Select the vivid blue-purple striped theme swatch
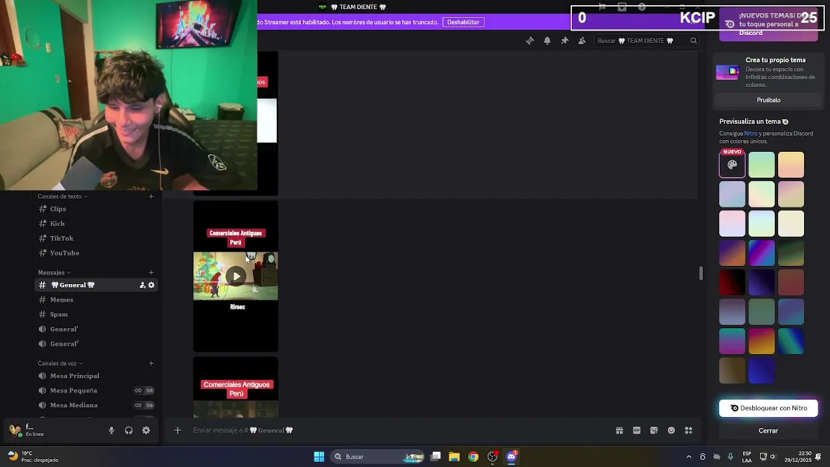Screen dimensions: 830x467 point(762,253)
